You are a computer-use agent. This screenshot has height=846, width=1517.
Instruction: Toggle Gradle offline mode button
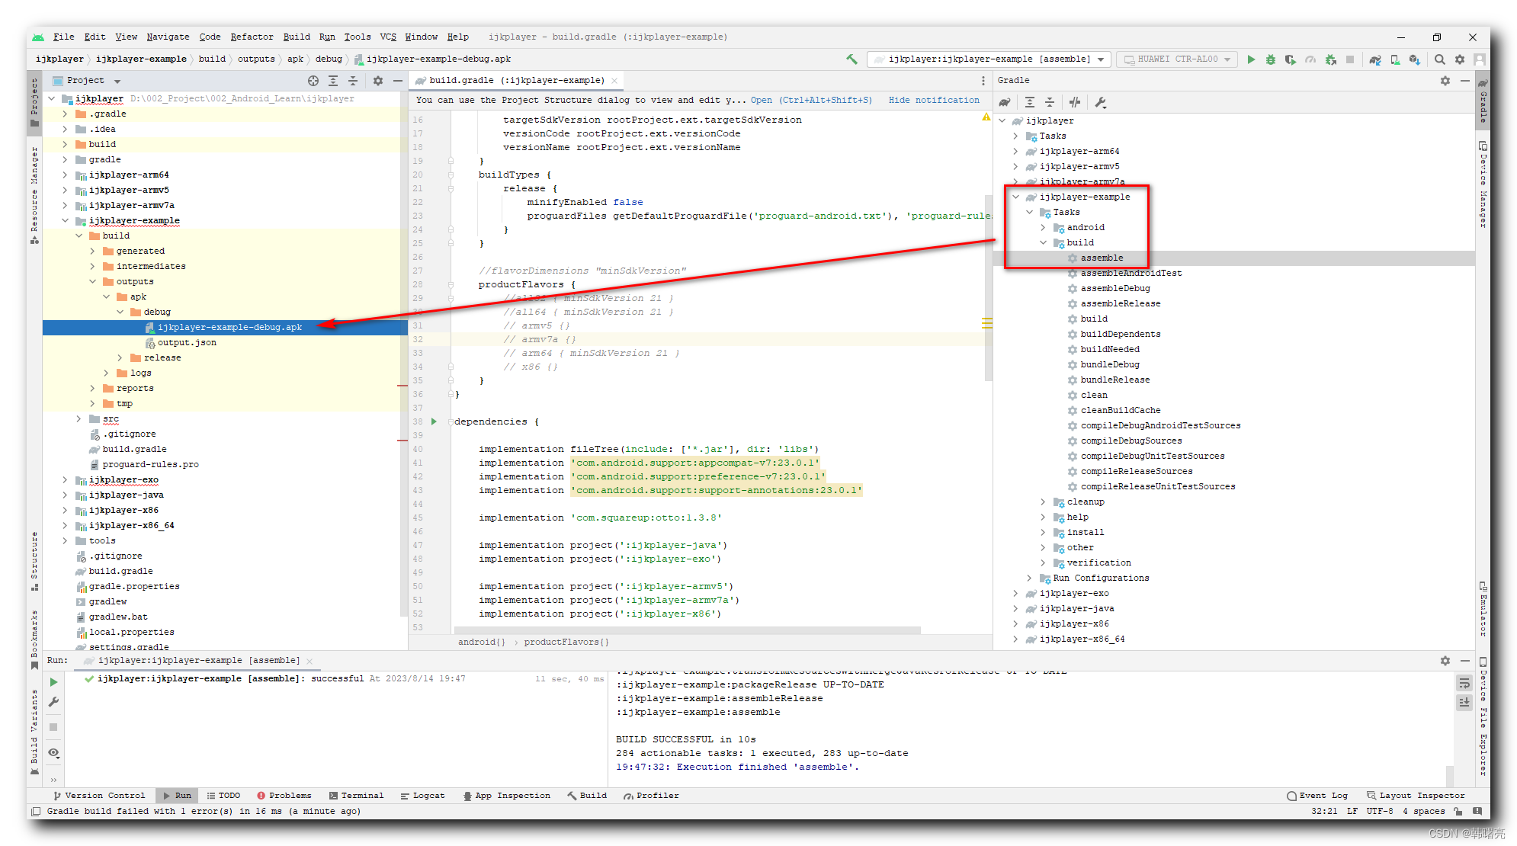(x=1074, y=102)
